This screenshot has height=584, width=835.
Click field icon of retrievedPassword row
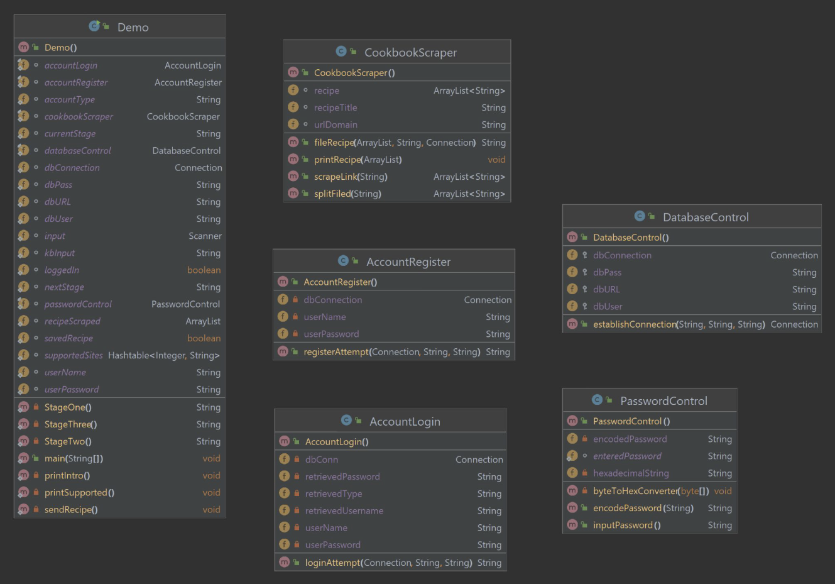(x=284, y=476)
